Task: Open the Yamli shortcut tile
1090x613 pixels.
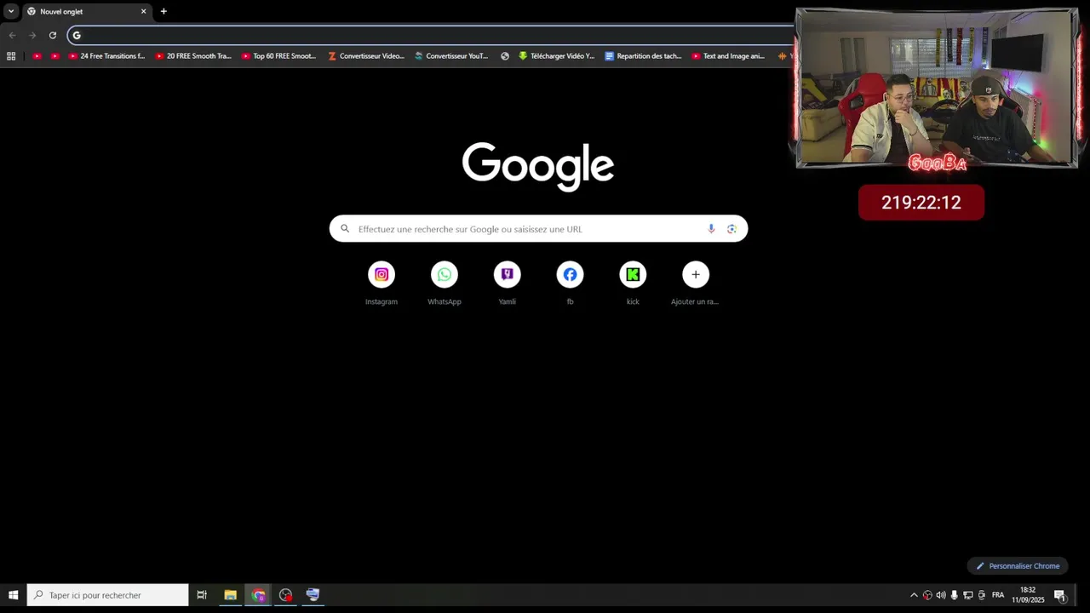Action: [508, 275]
